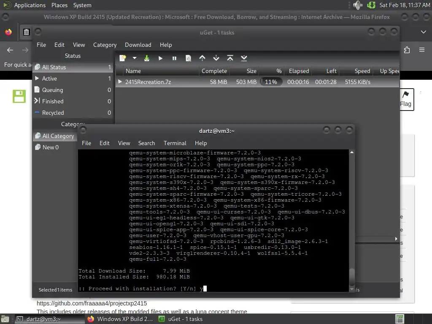The image size is (432, 324).
Task: Open the uGet Edit menu
Action: 59,45
